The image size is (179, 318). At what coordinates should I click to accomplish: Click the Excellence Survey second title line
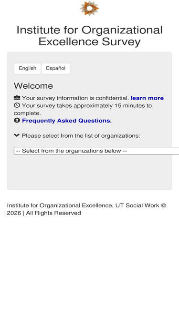click(x=90, y=41)
